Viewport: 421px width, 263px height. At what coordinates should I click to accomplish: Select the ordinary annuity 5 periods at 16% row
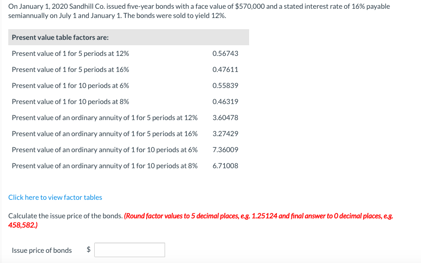click(x=129, y=134)
